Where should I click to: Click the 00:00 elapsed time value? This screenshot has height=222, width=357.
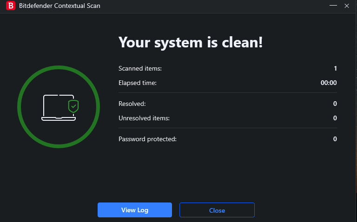(x=329, y=83)
